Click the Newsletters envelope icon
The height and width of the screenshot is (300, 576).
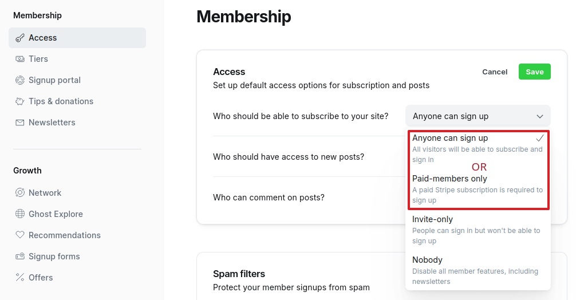[x=20, y=123]
